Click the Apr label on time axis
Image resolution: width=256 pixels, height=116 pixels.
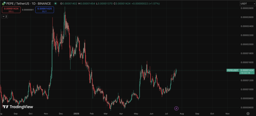[121, 114]
